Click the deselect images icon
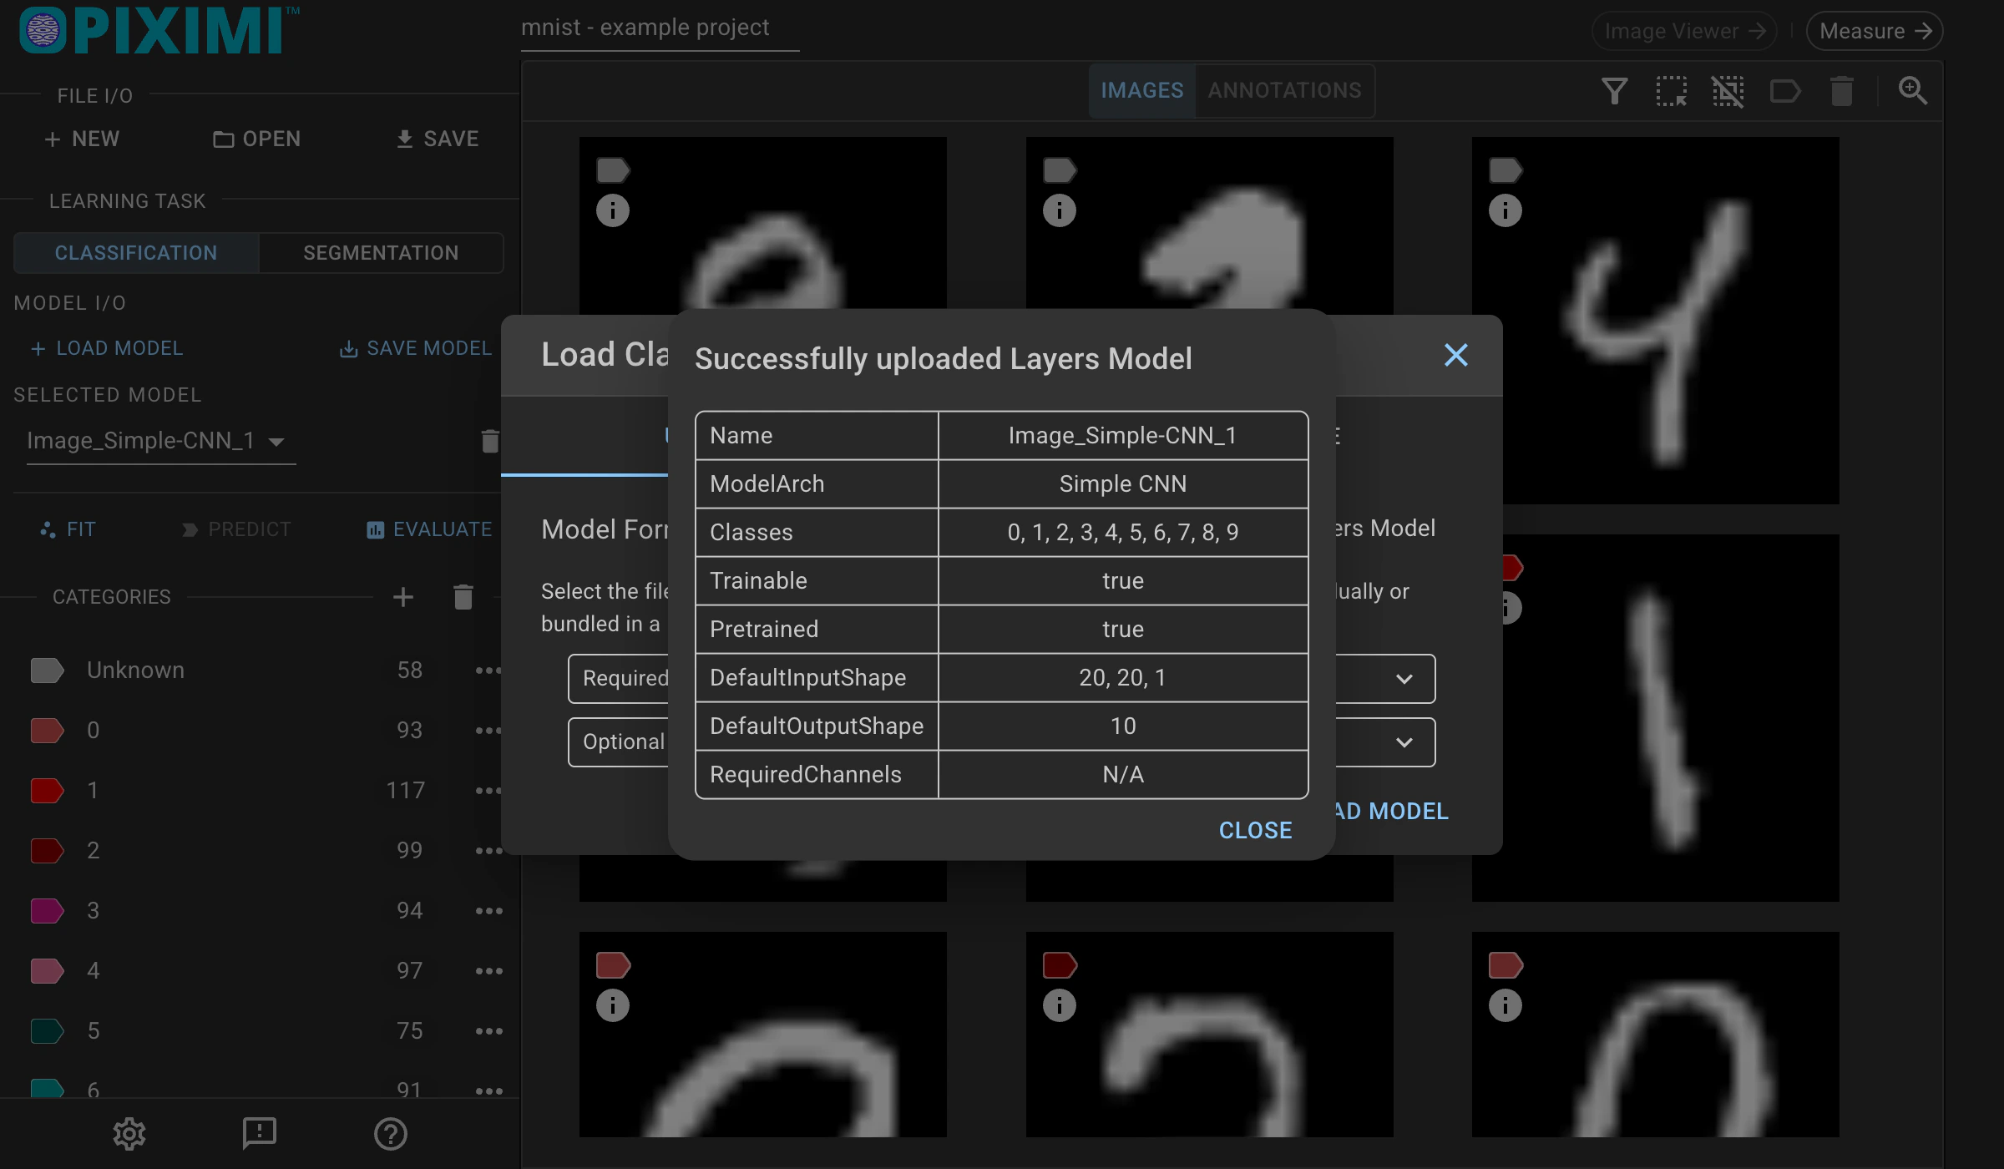The height and width of the screenshot is (1169, 2004). (1728, 90)
